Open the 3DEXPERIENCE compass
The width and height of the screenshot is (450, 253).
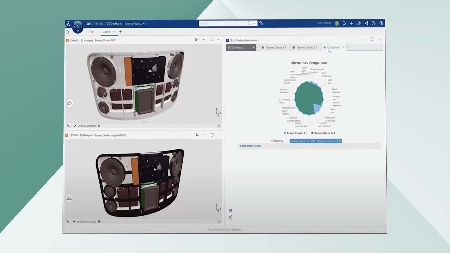(x=77, y=26)
